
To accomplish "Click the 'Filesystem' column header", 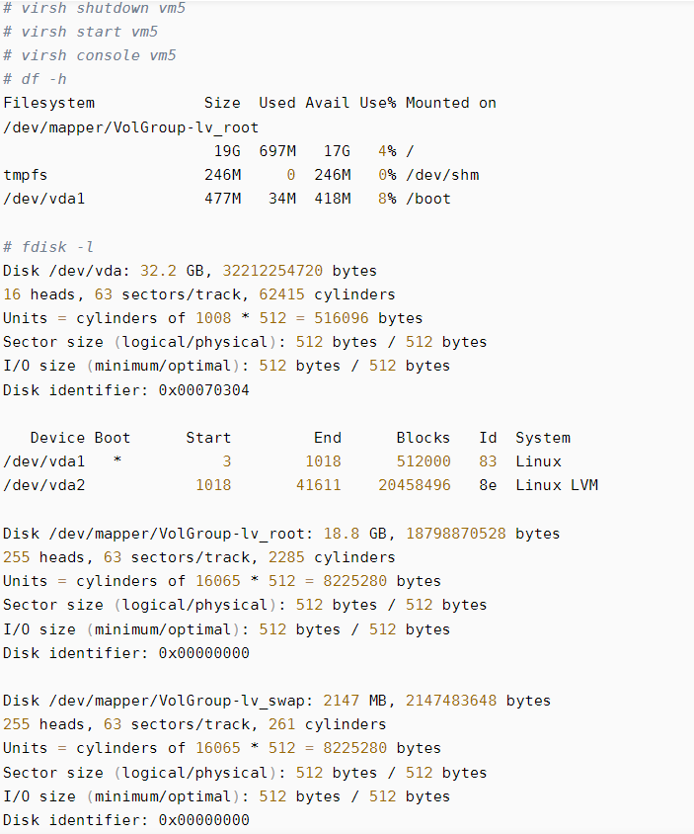I will coord(49,103).
